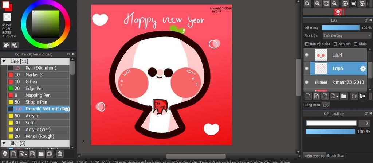The width and height of the screenshot is (373, 163).
Task: Undock the brush panel with popout icon
Action: [68, 54]
